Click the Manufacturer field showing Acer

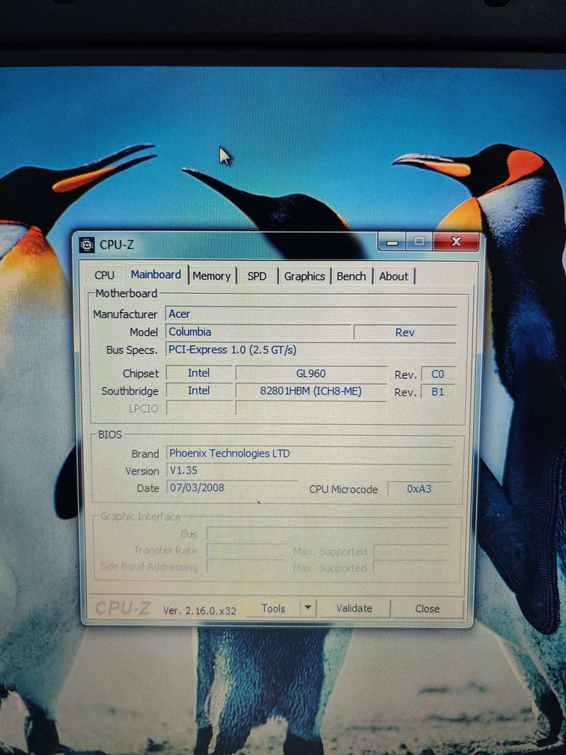coord(311,314)
